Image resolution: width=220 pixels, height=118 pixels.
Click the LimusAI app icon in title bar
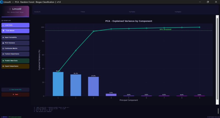pyautogui.click(x=2, y=2)
